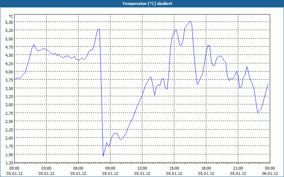Select the 5,25 y-axis label
Screen dimensions: 284x177
point(9,30)
